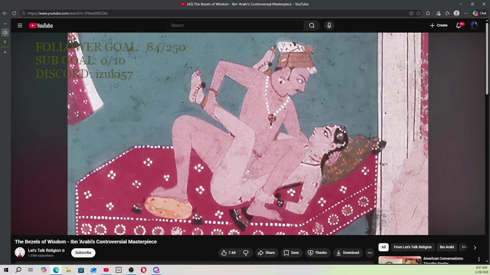490x275 pixels.
Task: Open American Conversations video options menu
Action: point(479,259)
